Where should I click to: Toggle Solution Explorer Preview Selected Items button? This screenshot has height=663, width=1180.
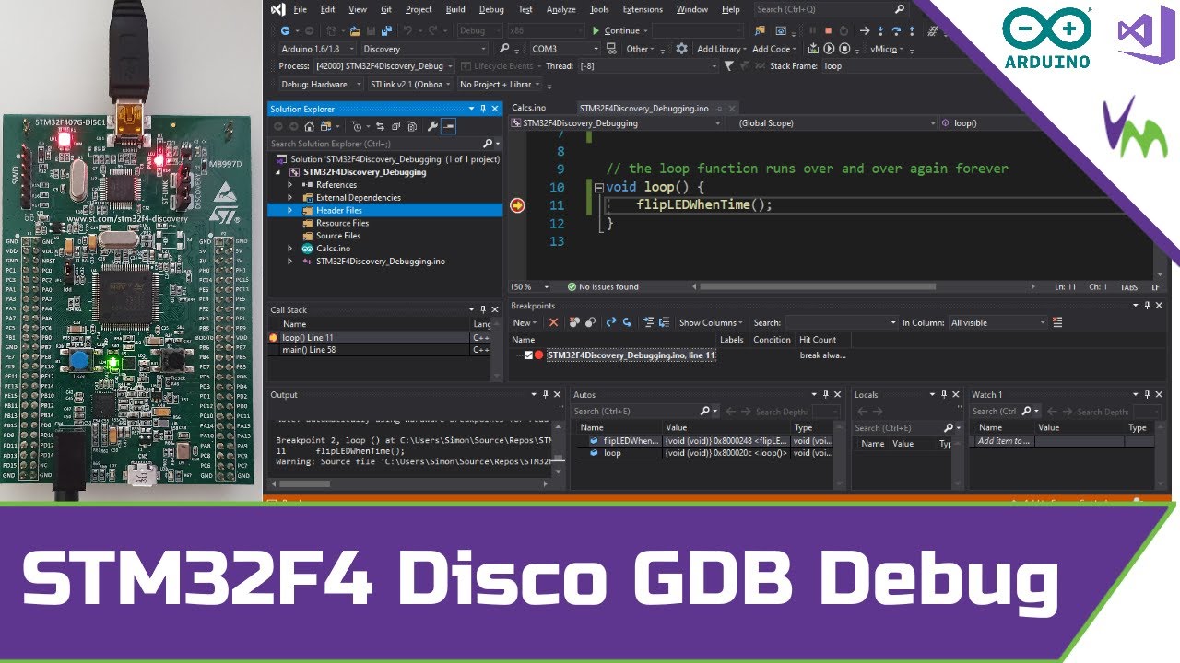tap(448, 126)
